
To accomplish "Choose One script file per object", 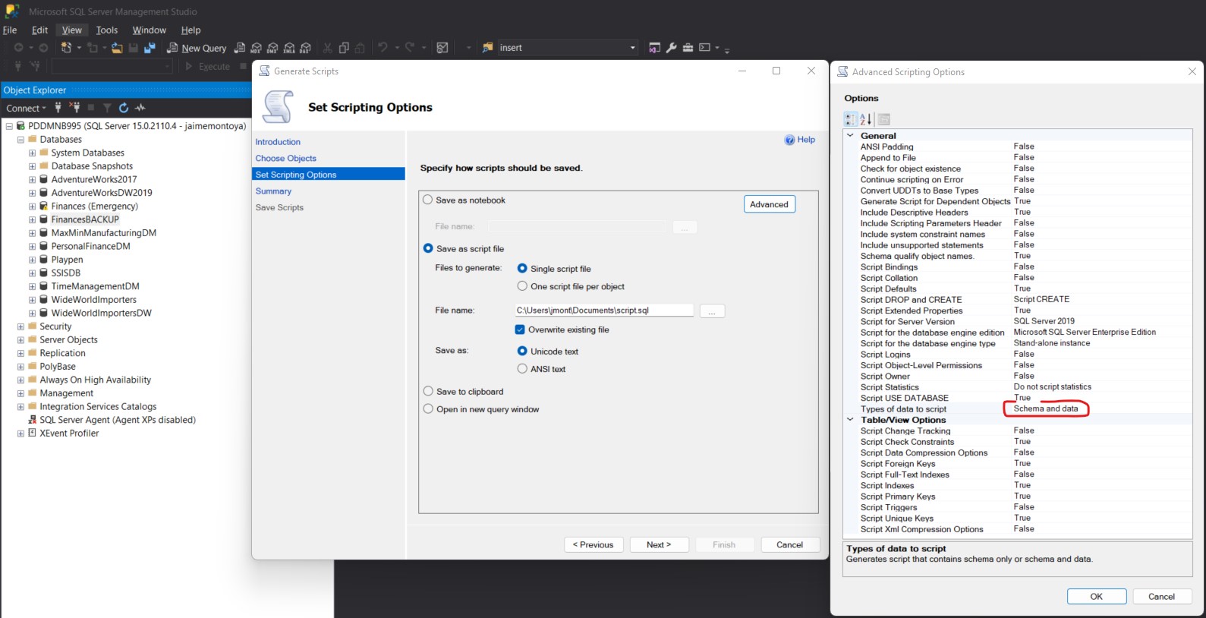I will coord(522,286).
